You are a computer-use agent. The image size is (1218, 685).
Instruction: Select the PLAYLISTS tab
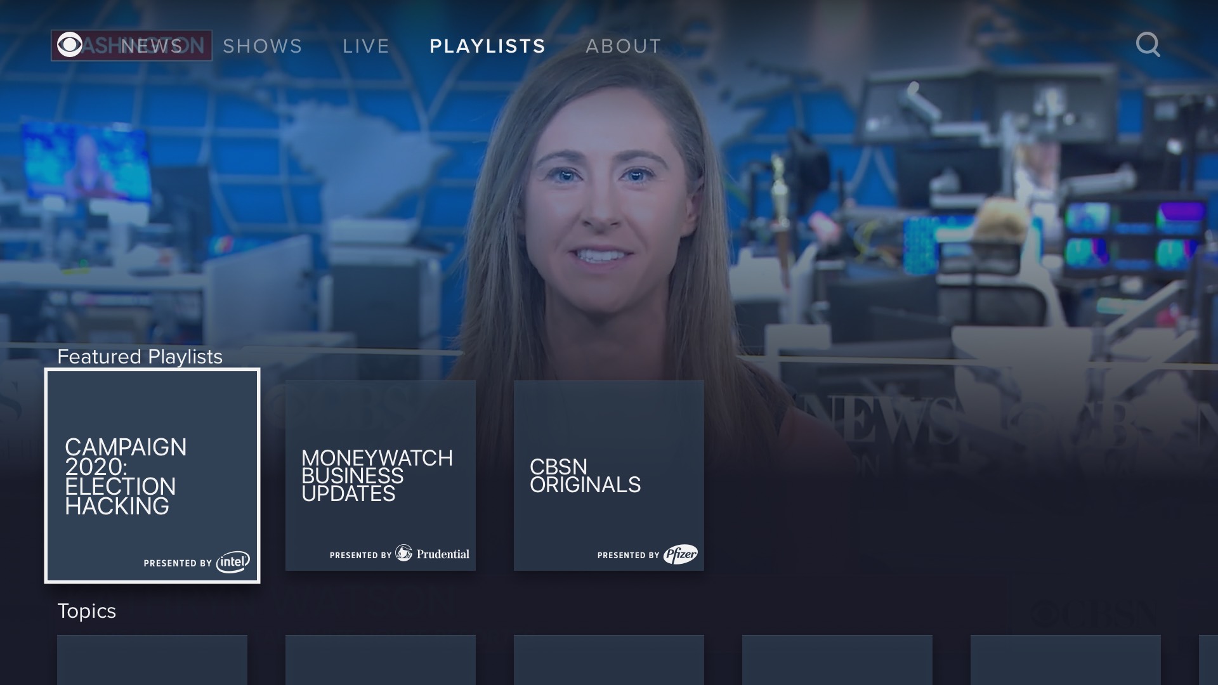[488, 45]
